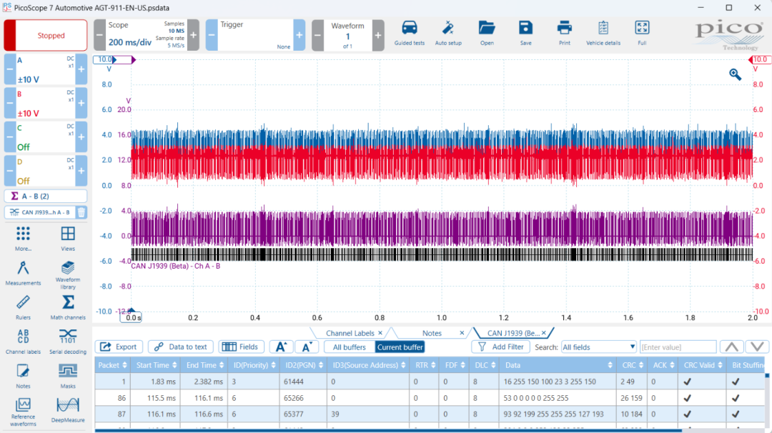Click the Stopped capture button
The width and height of the screenshot is (772, 433).
click(46, 36)
